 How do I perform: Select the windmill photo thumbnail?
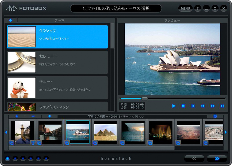22,132
